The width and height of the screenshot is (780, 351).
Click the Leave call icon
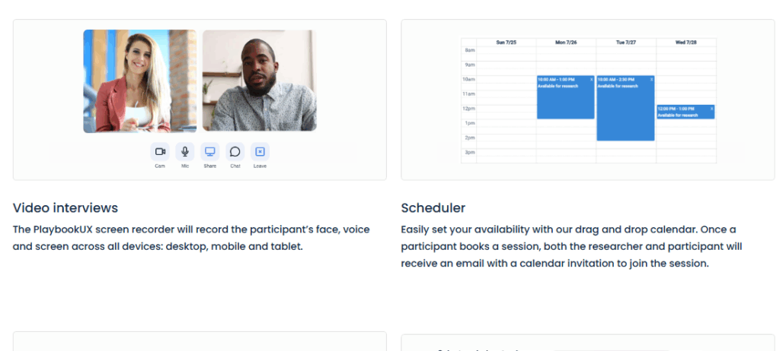tap(260, 152)
